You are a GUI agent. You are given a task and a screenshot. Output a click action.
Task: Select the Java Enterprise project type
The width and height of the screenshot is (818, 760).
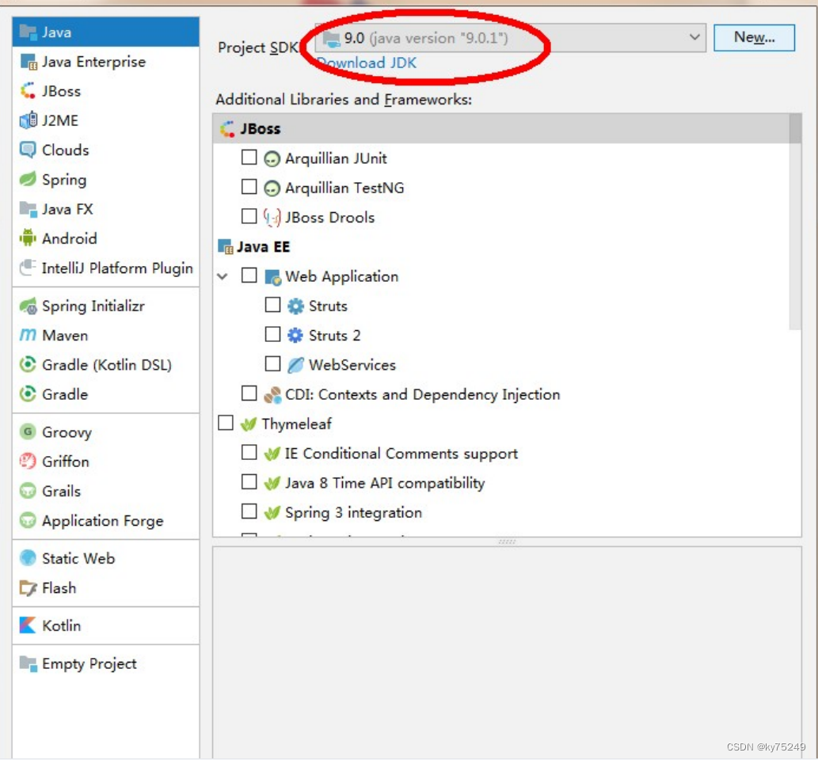(106, 62)
